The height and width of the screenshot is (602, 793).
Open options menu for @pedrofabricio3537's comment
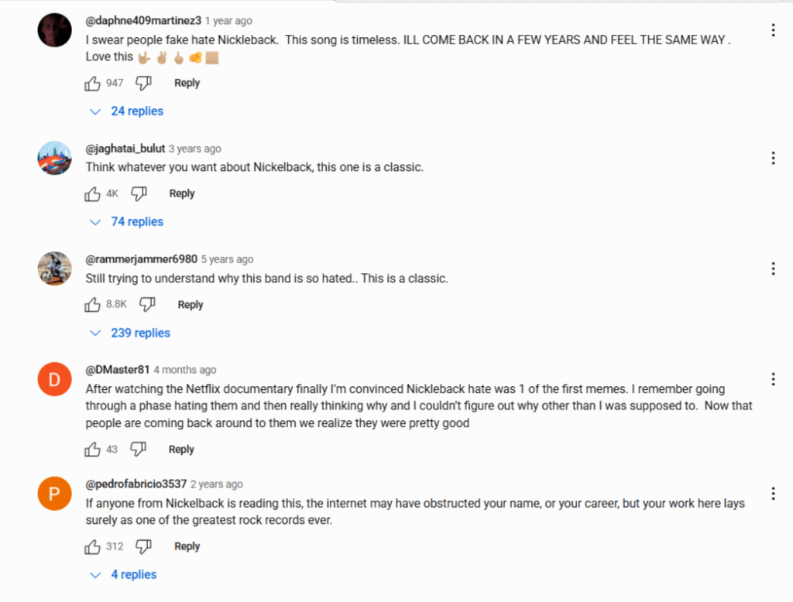coord(773,494)
